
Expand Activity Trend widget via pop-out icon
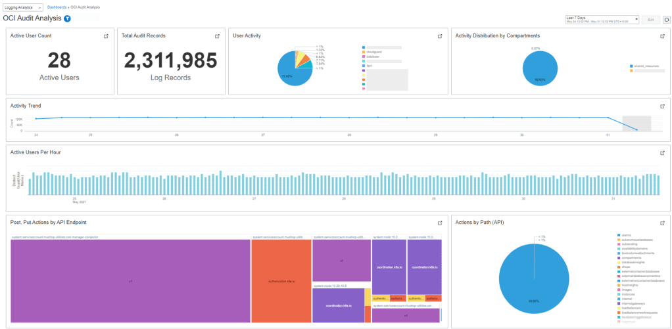click(662, 106)
